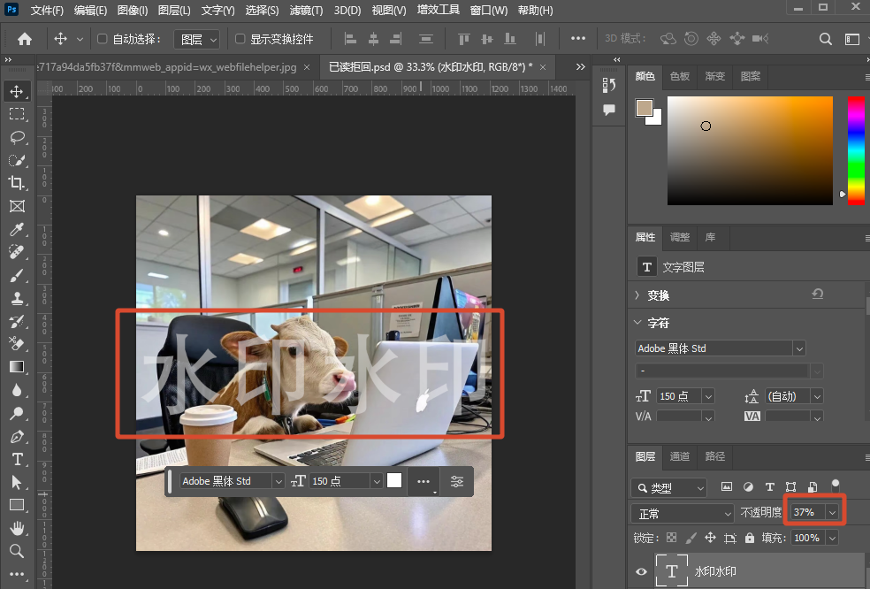Select the Brush tool
The width and height of the screenshot is (870, 589).
17,275
